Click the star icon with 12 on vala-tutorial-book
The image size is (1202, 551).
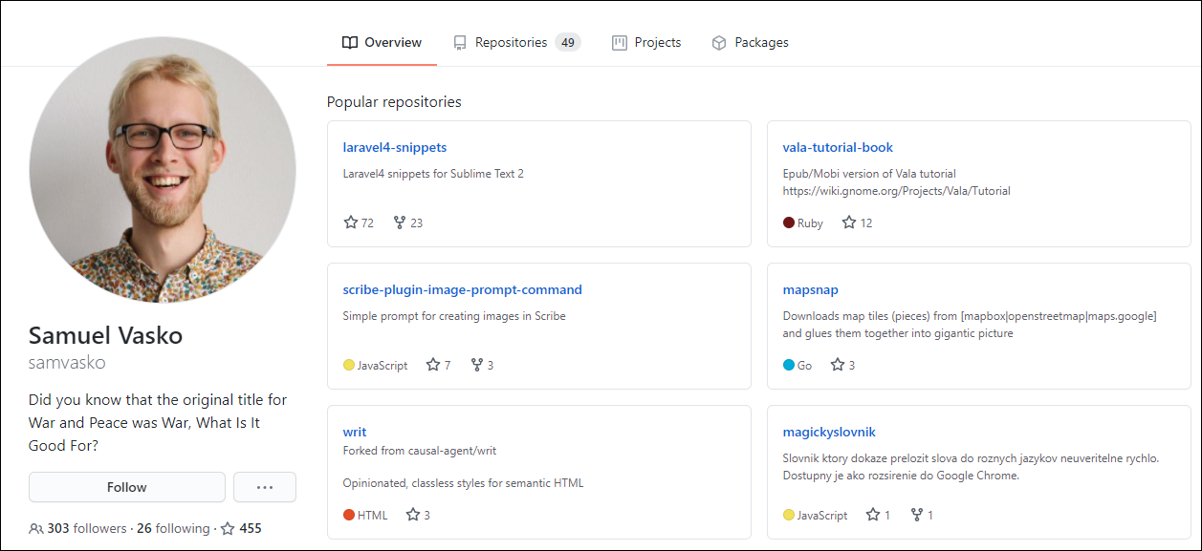(849, 223)
